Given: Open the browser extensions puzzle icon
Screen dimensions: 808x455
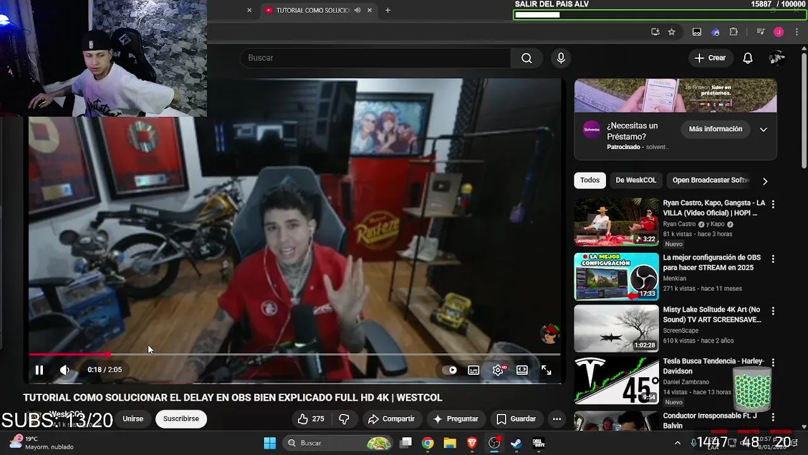Looking at the screenshot, I should 734,32.
